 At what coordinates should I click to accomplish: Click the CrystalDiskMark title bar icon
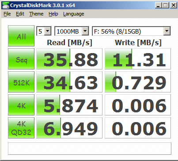click(5, 5)
